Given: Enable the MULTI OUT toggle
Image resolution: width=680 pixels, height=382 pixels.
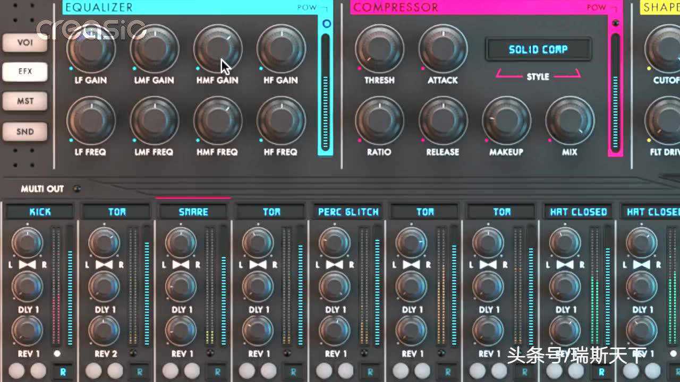Looking at the screenshot, I should click(x=78, y=188).
